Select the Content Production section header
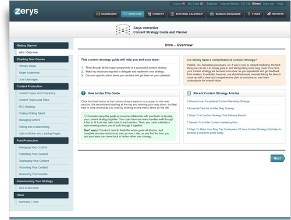291x220 pixels. click(41, 86)
